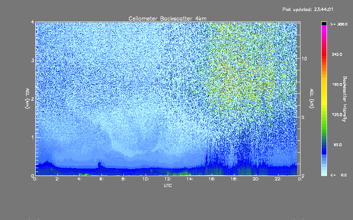This screenshot has height=220, width=353.
Task: Click the "16:" UTC time tick label
Action: coord(212,179)
